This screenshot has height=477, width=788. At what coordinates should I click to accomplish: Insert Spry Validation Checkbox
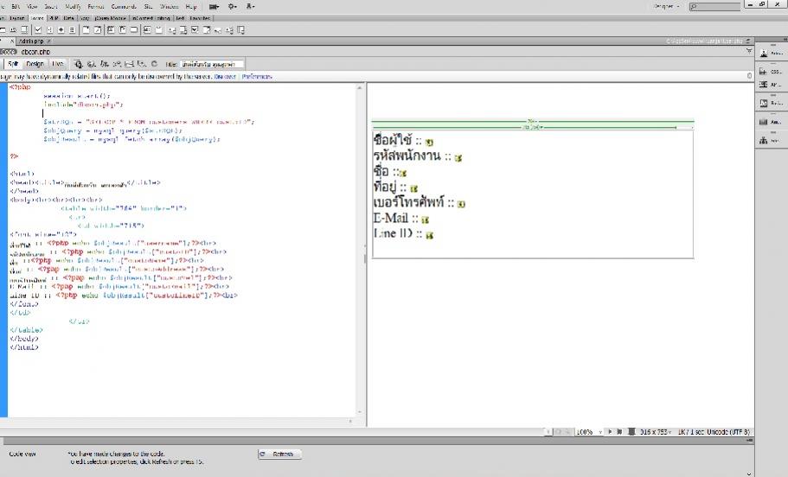195,30
